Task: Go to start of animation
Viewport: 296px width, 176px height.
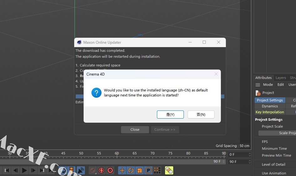Action: (x=7, y=171)
